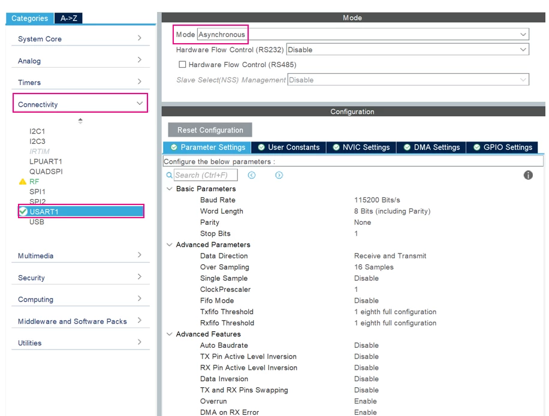Switch to the A->Z tab
The image size is (549, 416).
point(68,18)
